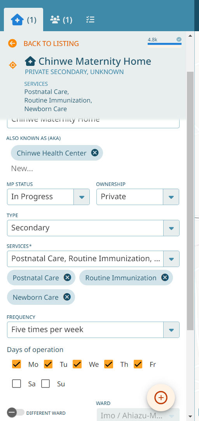This screenshot has height=421, width=199.
Task: Uncheck the Monday checkbox
Action: 17,364
